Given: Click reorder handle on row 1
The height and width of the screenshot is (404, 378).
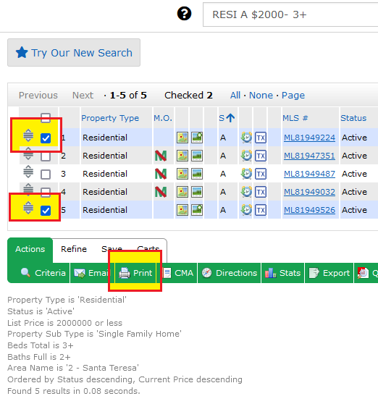Looking at the screenshot, I should [x=28, y=135].
